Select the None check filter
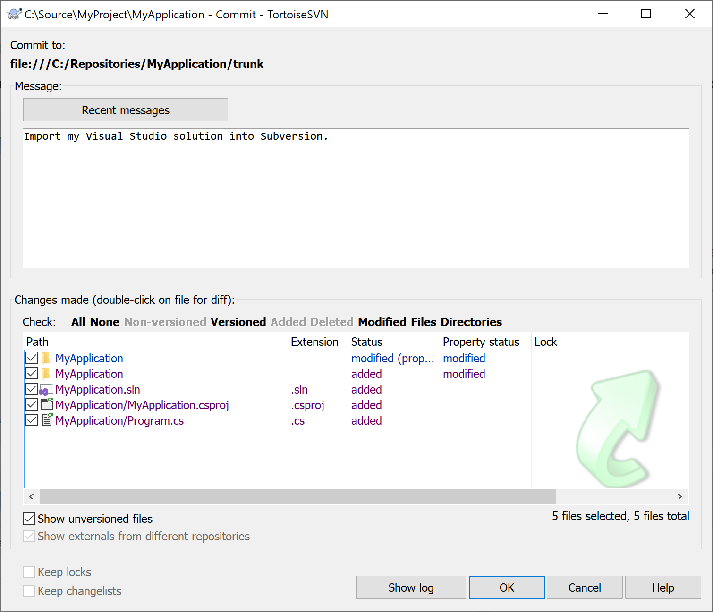The height and width of the screenshot is (612, 713). point(107,322)
